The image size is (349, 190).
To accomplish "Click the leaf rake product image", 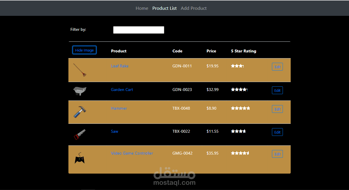I will click(80, 70).
